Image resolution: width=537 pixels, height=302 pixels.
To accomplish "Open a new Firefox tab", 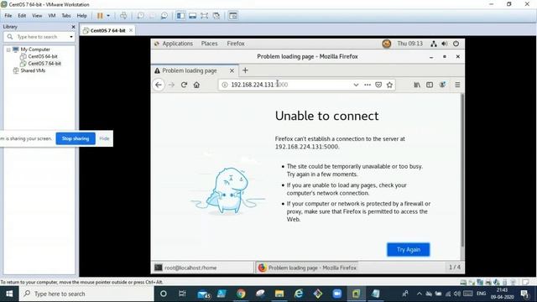I will [x=245, y=70].
